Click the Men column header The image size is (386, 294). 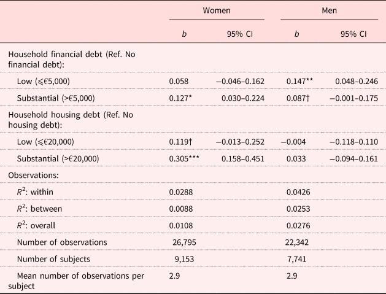(329, 12)
